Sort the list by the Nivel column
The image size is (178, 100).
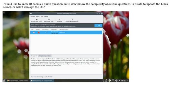coord(38,29)
